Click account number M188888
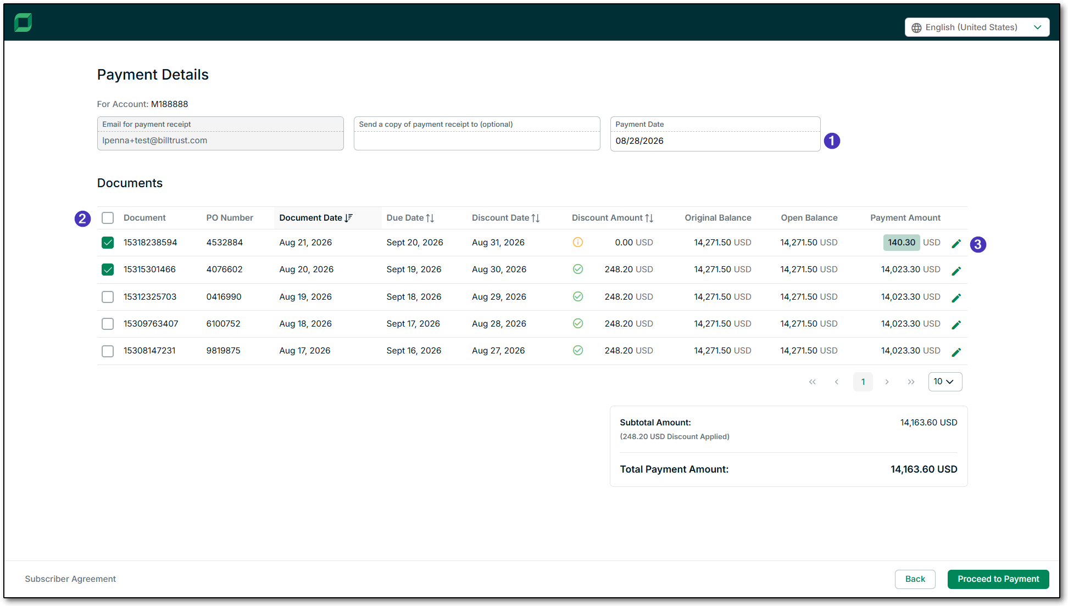Image resolution: width=1068 pixels, height=606 pixels. (169, 104)
